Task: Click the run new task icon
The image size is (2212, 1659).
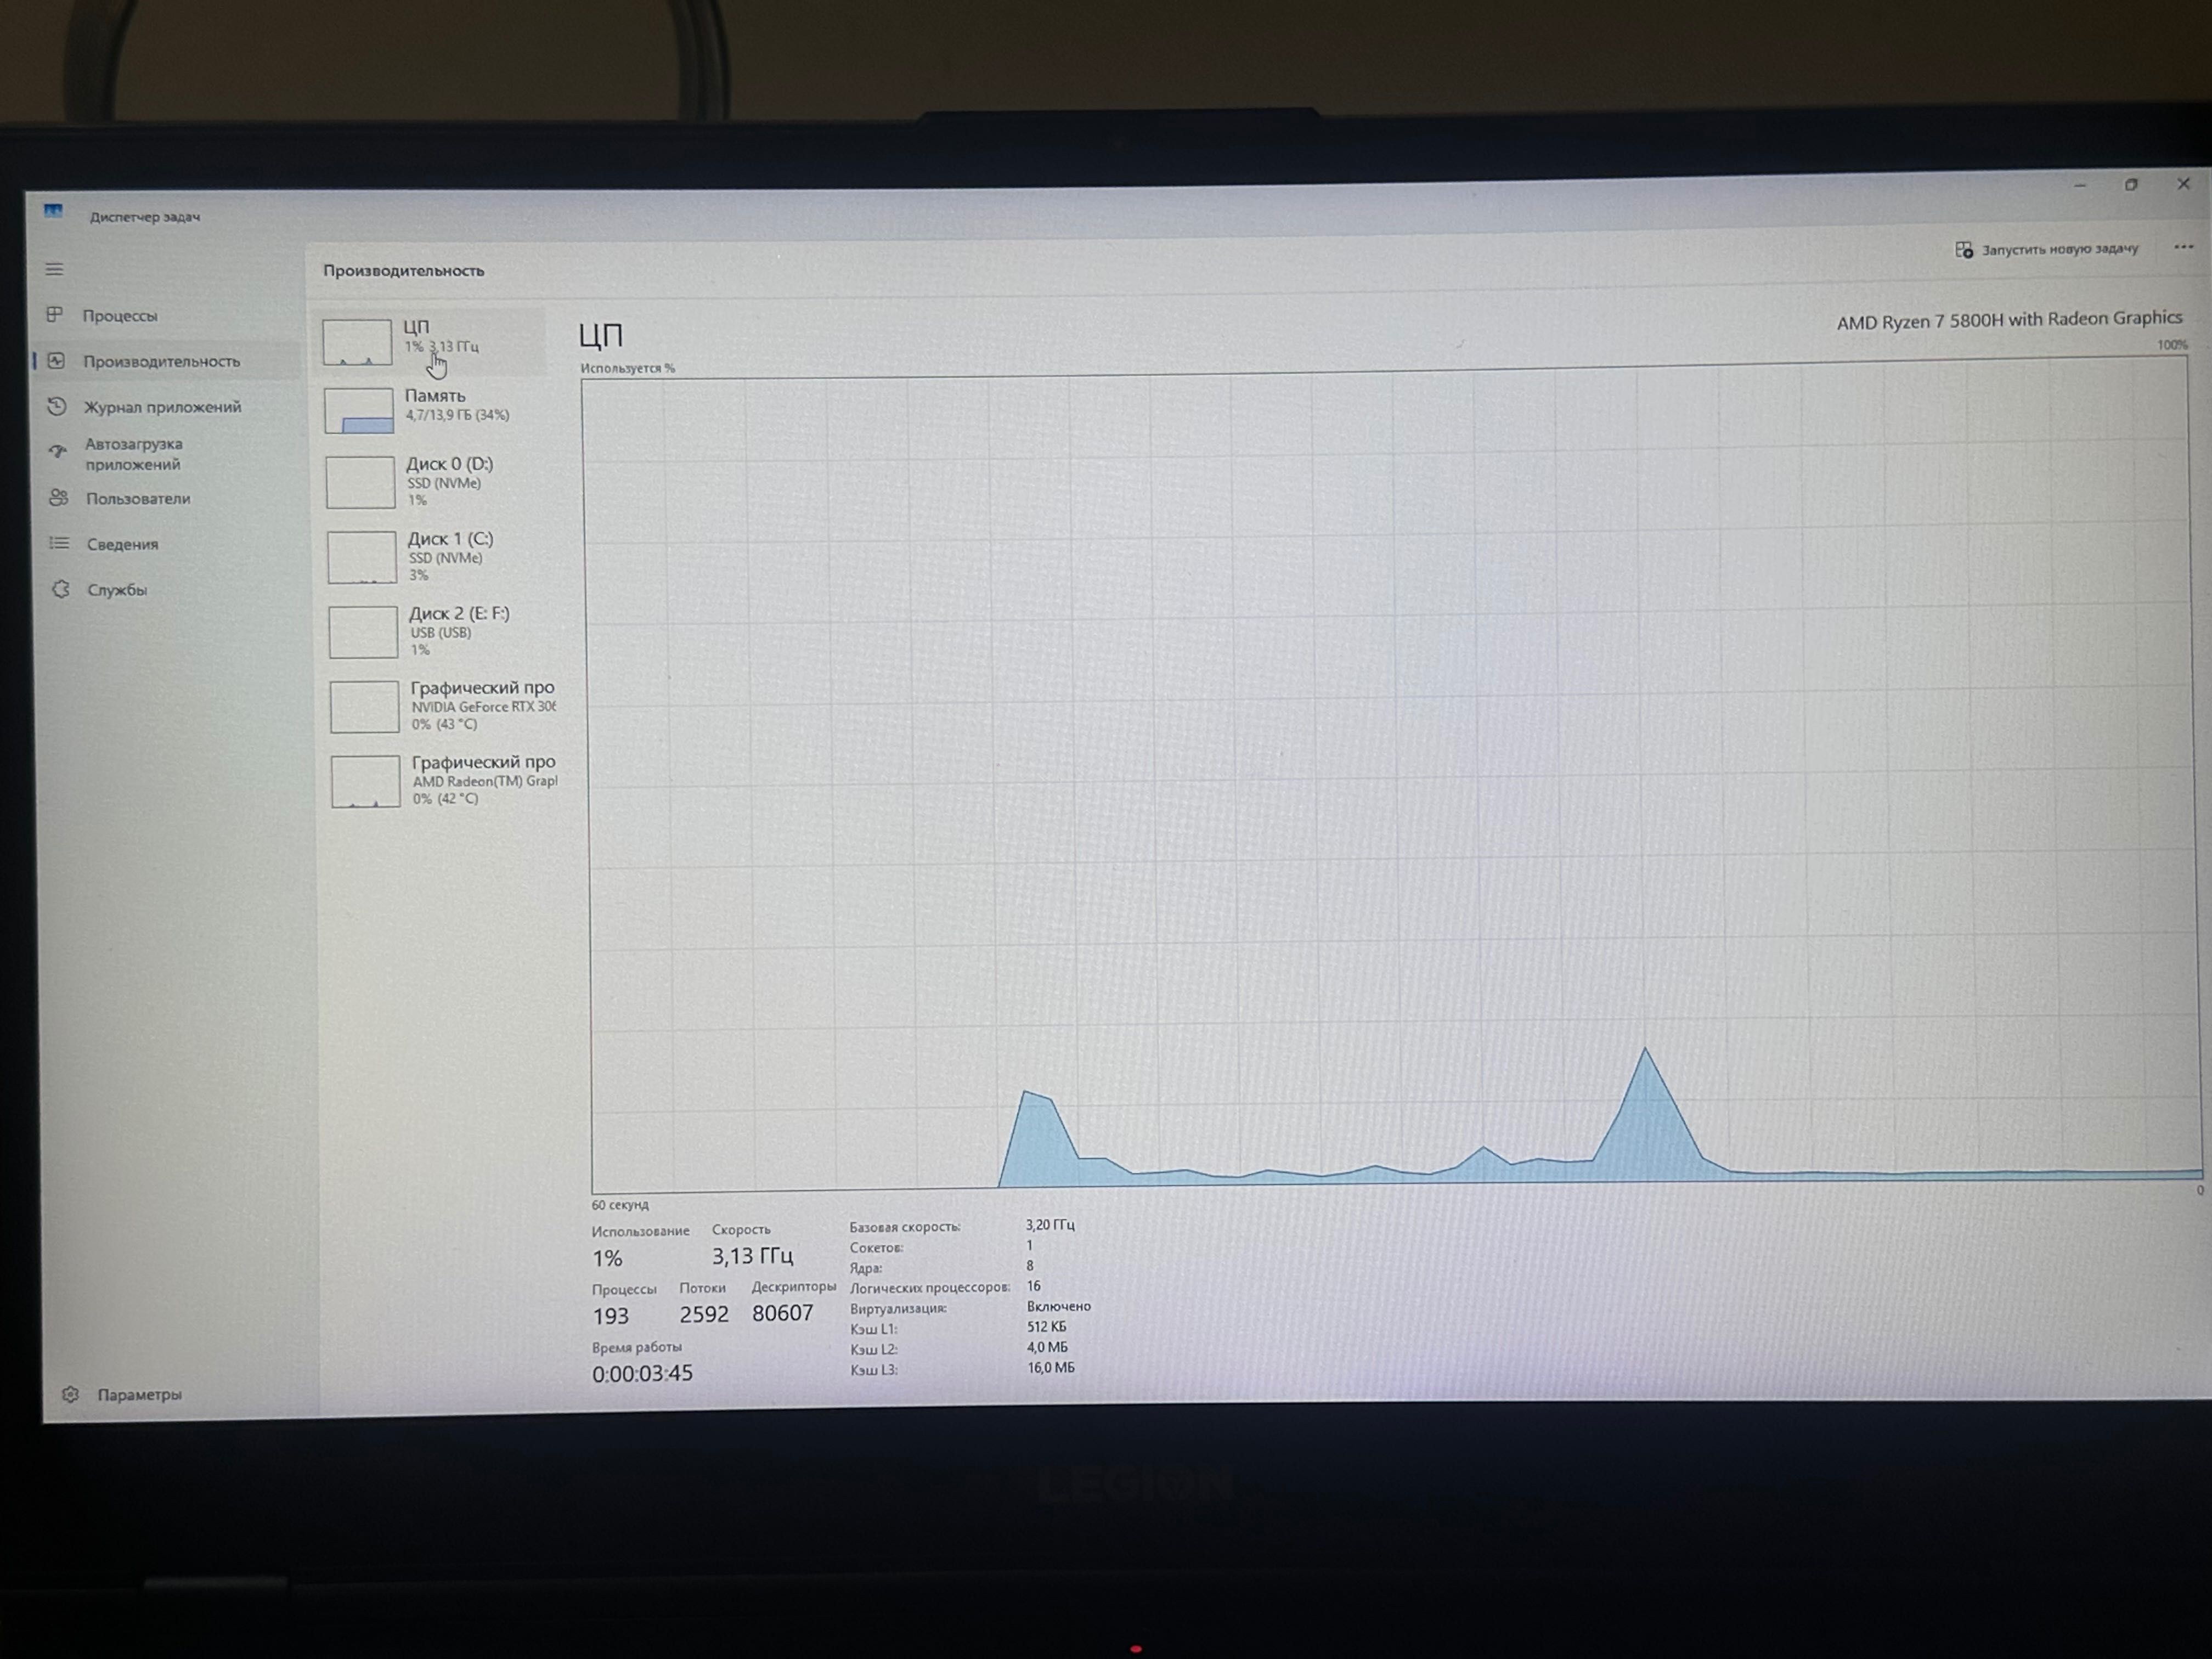Action: (x=1964, y=249)
